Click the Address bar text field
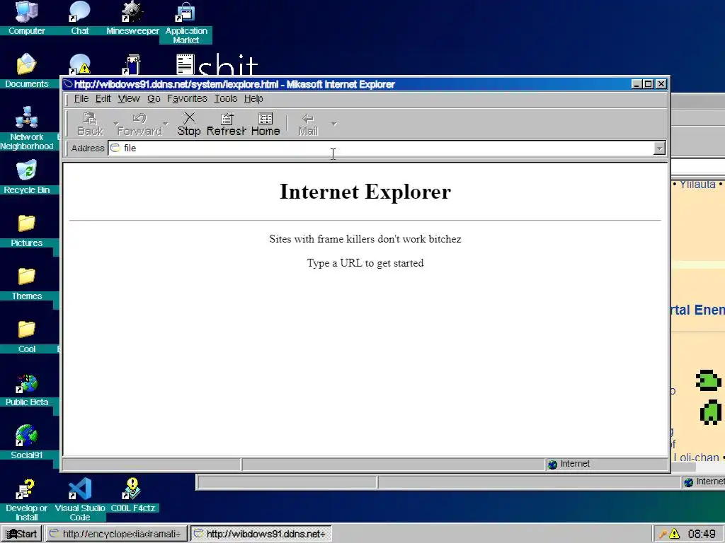 (382, 148)
